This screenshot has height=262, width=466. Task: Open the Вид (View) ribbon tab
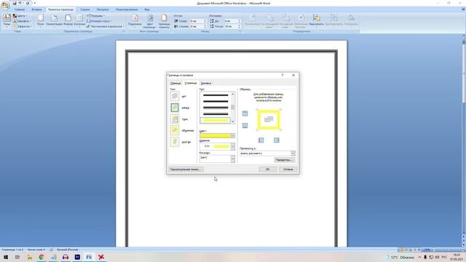[x=147, y=9]
